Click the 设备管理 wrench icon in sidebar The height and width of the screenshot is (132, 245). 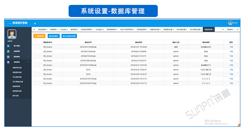8,51
